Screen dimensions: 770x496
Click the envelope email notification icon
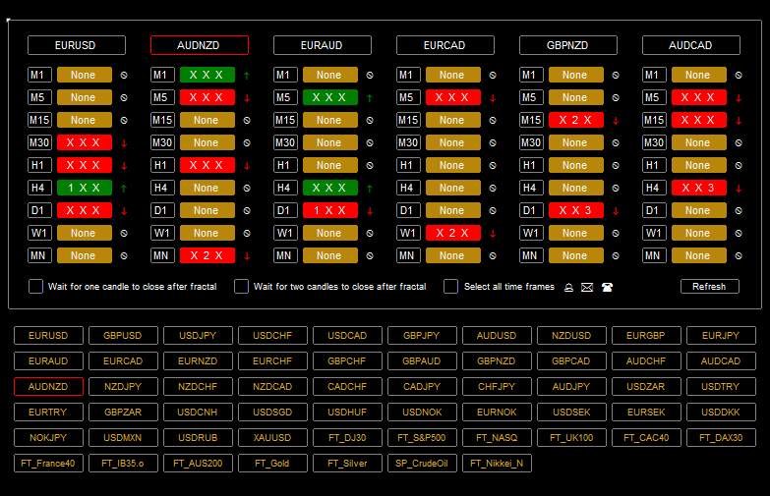587,287
